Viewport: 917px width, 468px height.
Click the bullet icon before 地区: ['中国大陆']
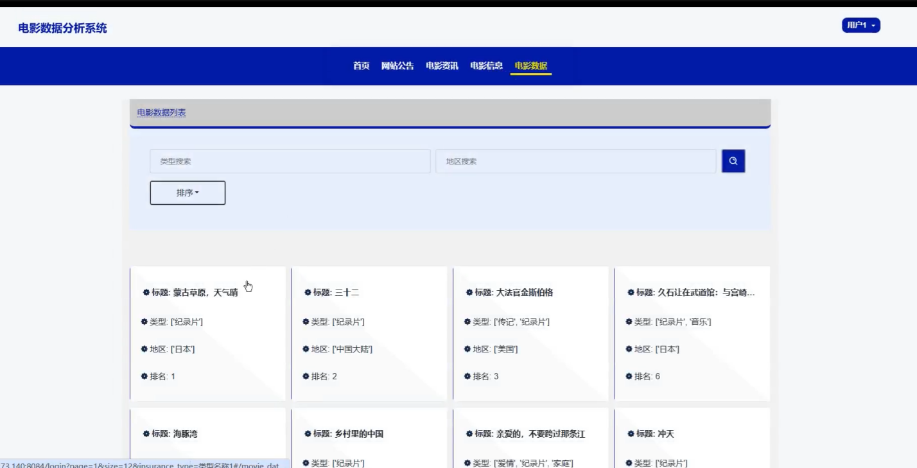[306, 349]
